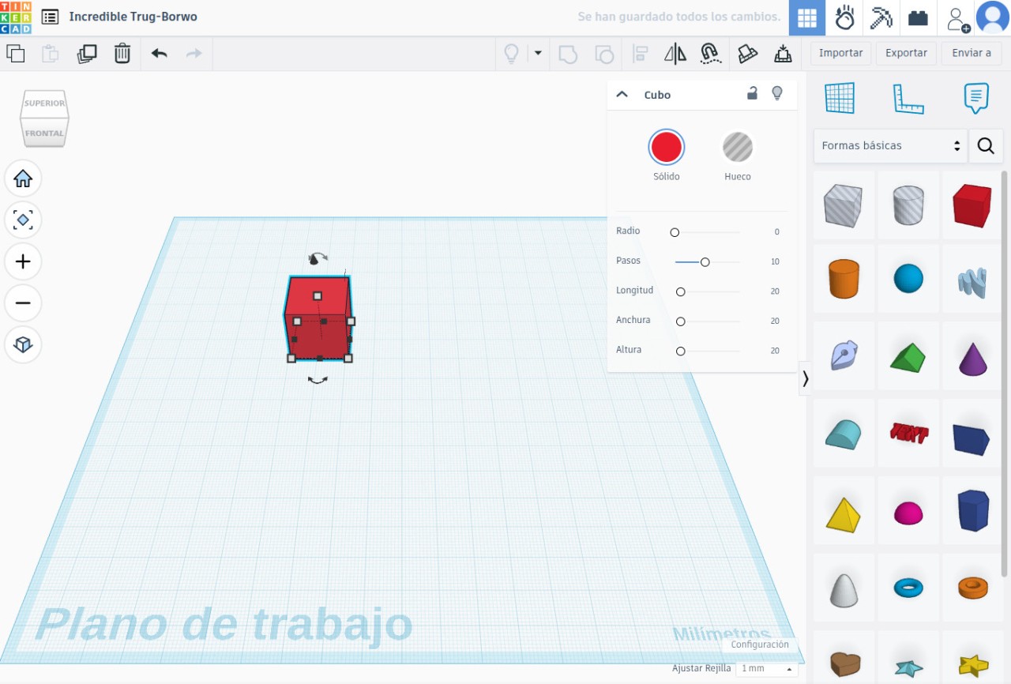This screenshot has height=684, width=1011.
Task: Toggle the lock editing padlock icon
Action: [752, 94]
